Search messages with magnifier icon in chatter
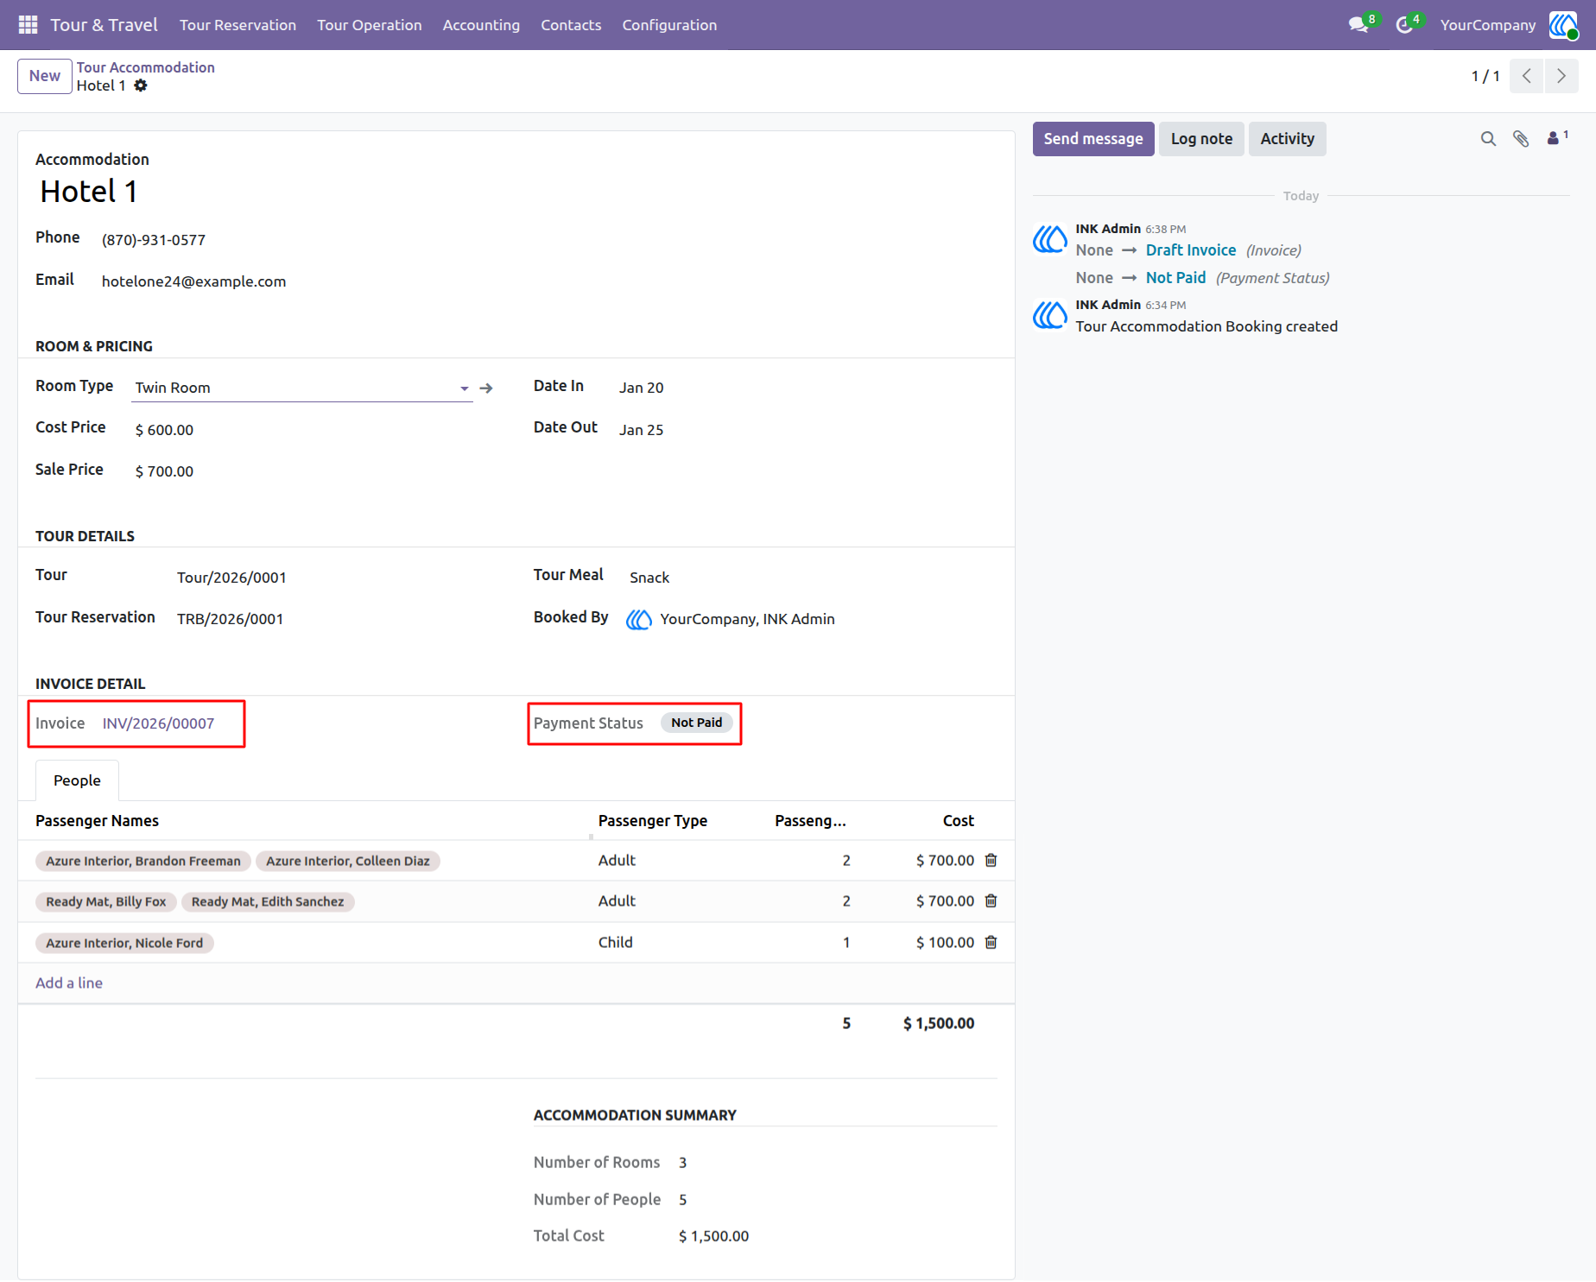The height and width of the screenshot is (1282, 1596). (1488, 139)
